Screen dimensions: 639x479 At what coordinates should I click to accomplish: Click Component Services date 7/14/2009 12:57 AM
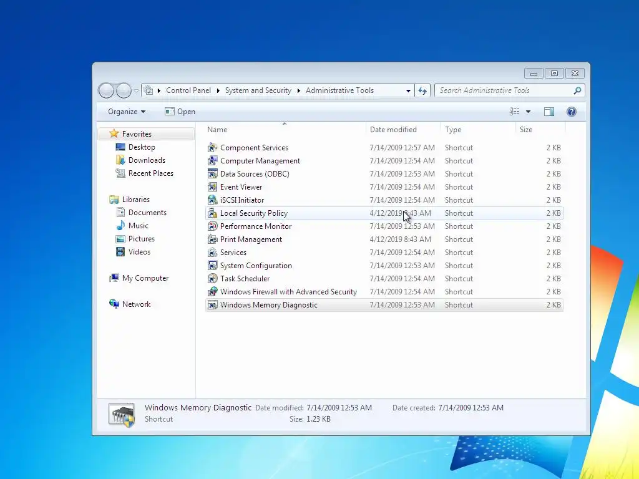point(402,147)
